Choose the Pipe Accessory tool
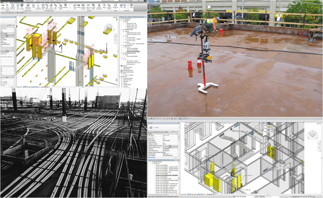 pos(51,6)
